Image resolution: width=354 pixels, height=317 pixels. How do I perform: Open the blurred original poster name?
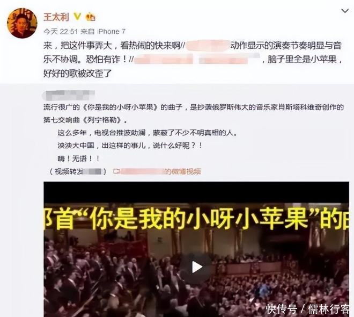[69, 95]
